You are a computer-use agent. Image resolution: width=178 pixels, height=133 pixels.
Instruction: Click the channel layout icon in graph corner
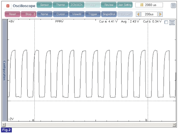click(172, 23)
